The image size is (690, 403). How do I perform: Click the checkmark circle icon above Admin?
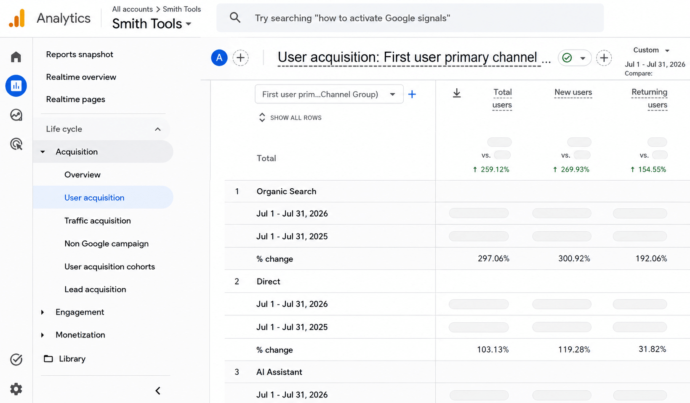(16, 360)
